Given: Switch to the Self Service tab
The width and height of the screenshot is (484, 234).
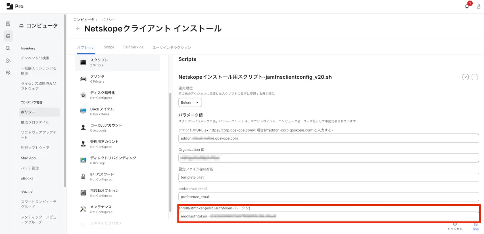Looking at the screenshot, I should 133,47.
